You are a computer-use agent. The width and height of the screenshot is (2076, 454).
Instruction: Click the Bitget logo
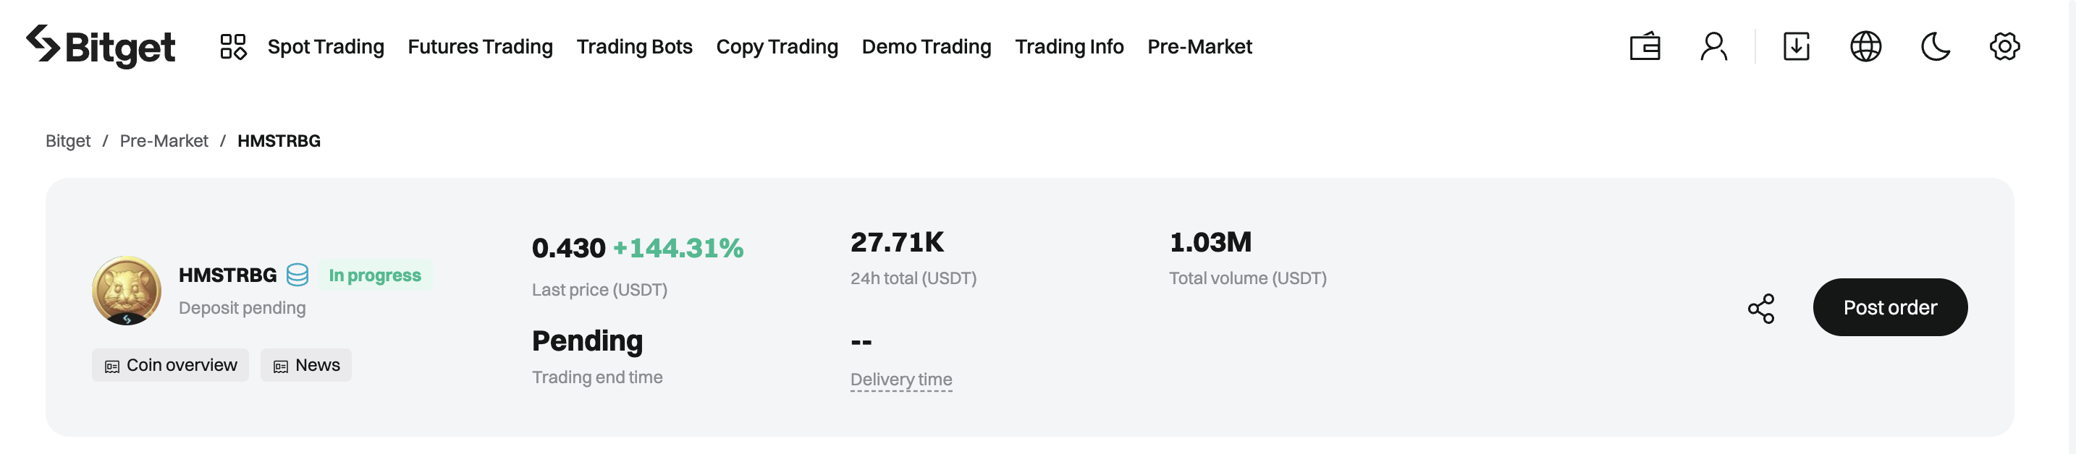(x=101, y=47)
